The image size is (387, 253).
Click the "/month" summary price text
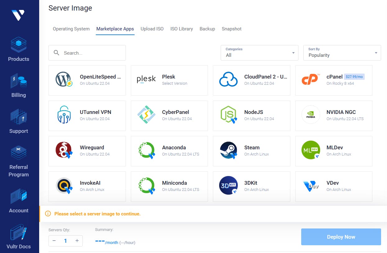pos(111,243)
